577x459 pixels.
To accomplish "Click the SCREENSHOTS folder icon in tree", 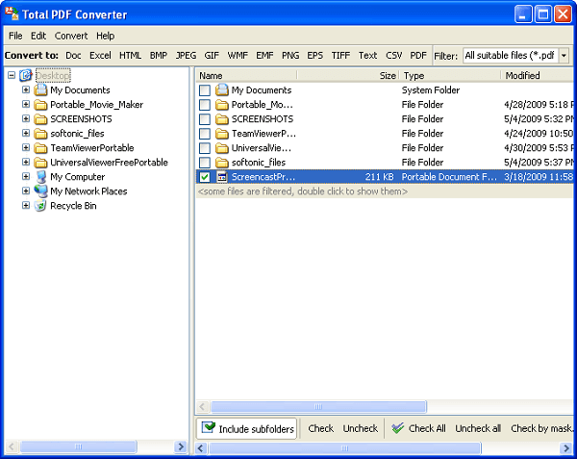I will tap(40, 119).
